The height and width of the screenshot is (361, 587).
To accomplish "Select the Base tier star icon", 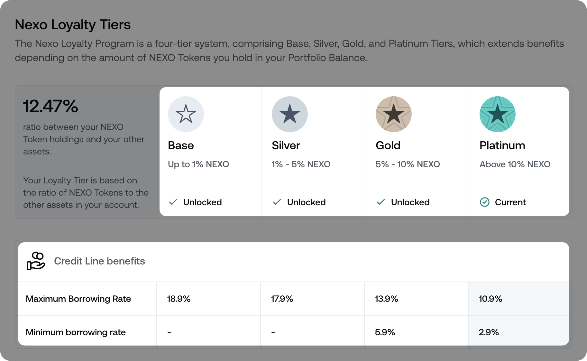I will (186, 114).
